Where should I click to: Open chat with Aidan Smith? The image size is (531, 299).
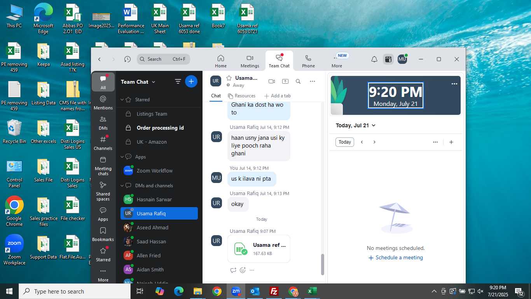click(159, 269)
